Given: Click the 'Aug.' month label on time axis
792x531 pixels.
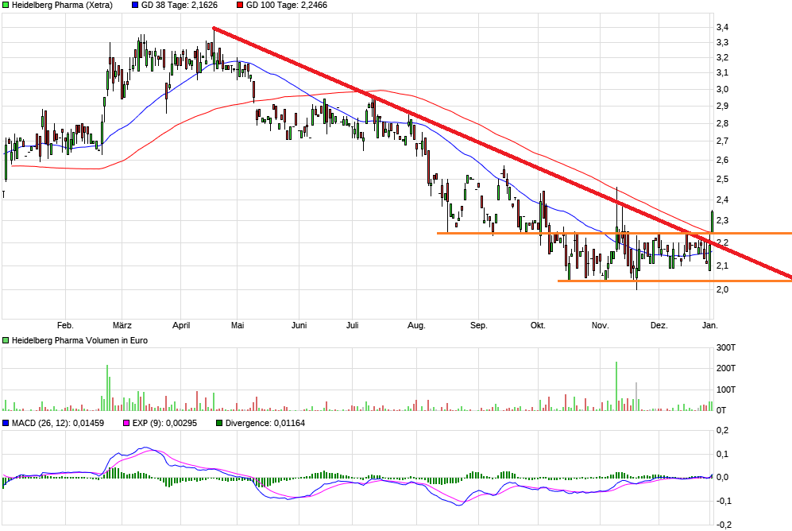Looking at the screenshot, I should [416, 325].
